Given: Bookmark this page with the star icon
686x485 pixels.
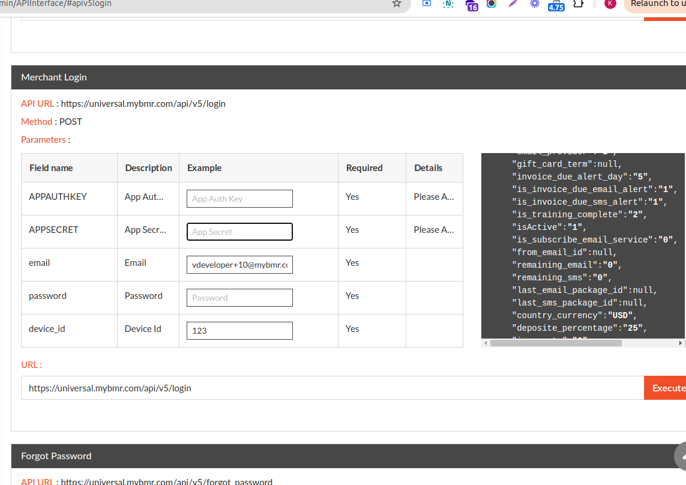Looking at the screenshot, I should point(397,4).
